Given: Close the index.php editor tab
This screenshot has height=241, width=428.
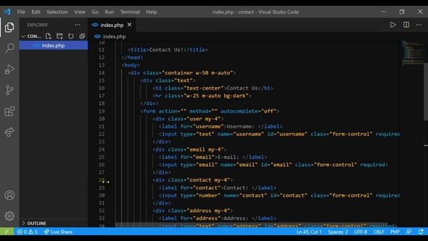Looking at the screenshot, I should coord(129,25).
